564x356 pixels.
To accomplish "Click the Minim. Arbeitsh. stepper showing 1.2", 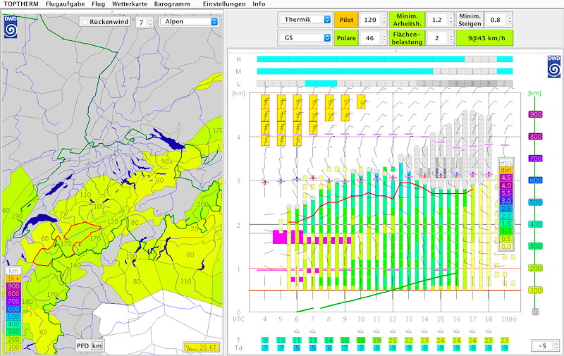I will coord(451,20).
